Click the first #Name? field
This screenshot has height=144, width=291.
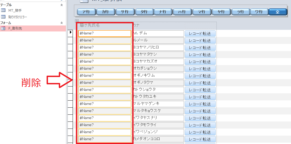click(x=105, y=33)
